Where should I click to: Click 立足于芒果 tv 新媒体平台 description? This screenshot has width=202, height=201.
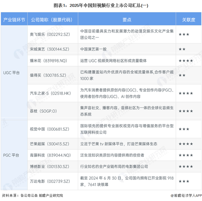click(x=119, y=144)
